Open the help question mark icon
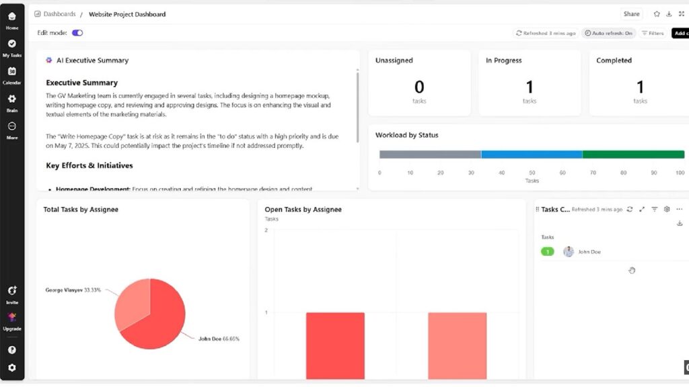This screenshot has height=387, width=689. tap(12, 349)
